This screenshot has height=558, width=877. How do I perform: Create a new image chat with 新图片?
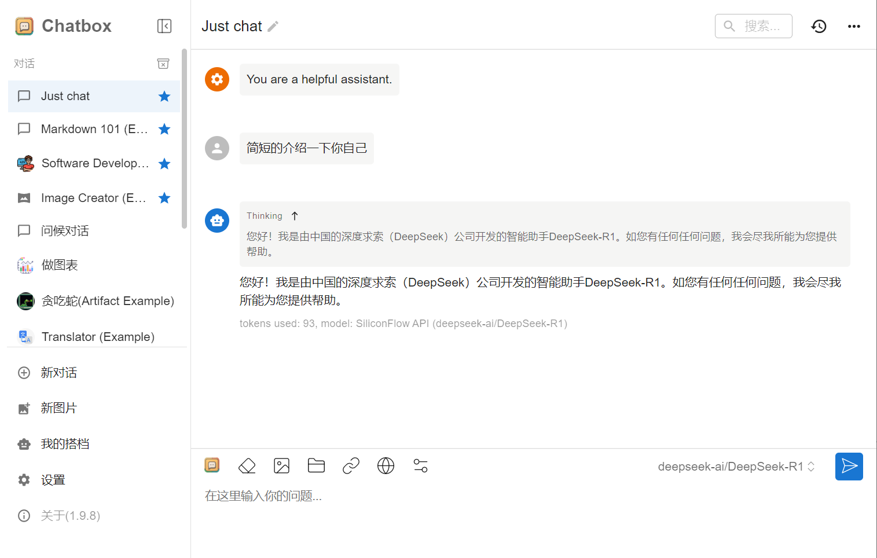point(94,408)
